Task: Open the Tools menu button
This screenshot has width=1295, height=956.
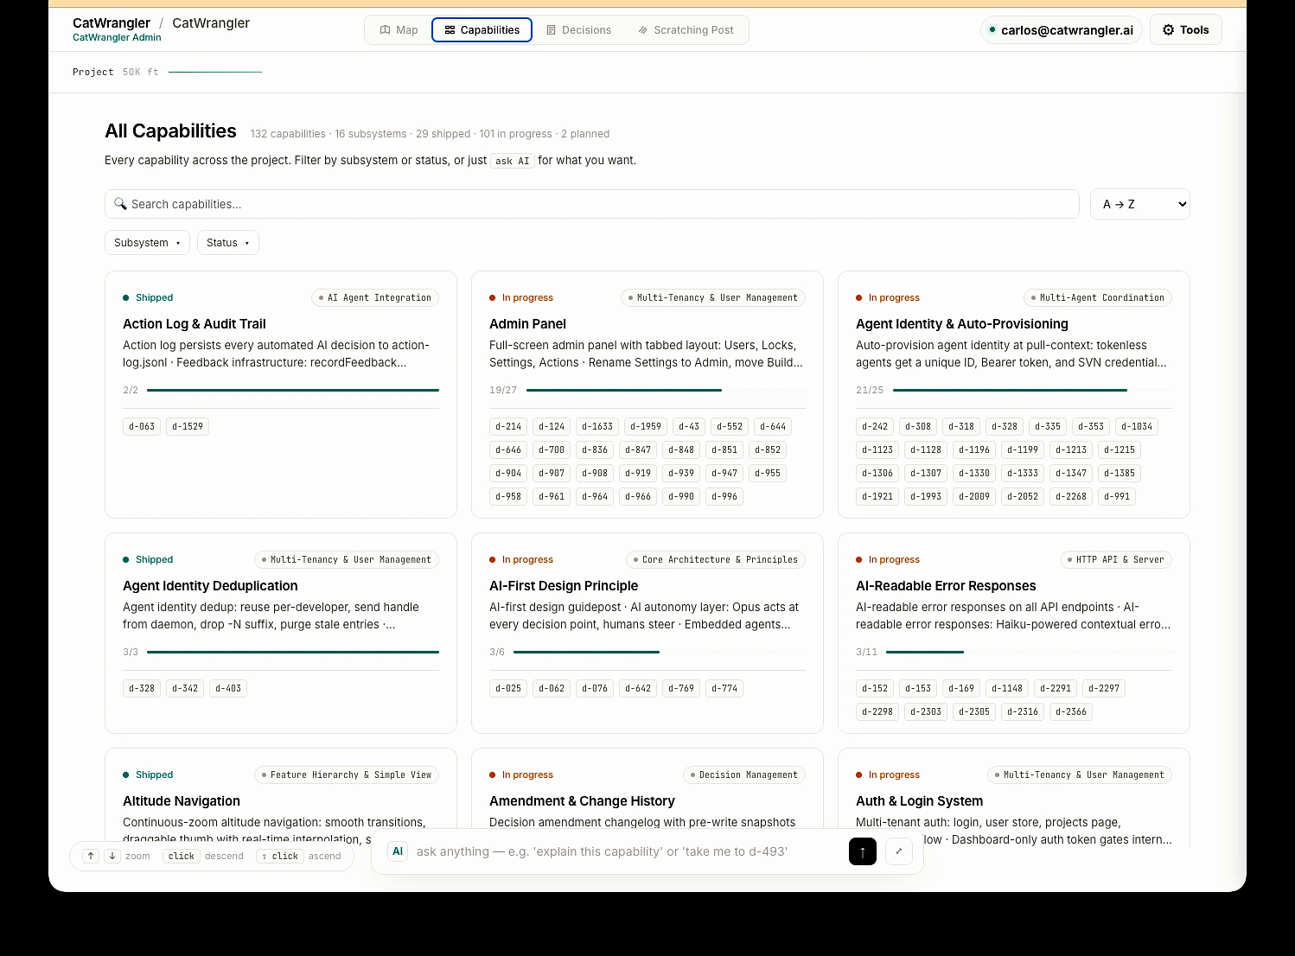Action: pos(1185,29)
